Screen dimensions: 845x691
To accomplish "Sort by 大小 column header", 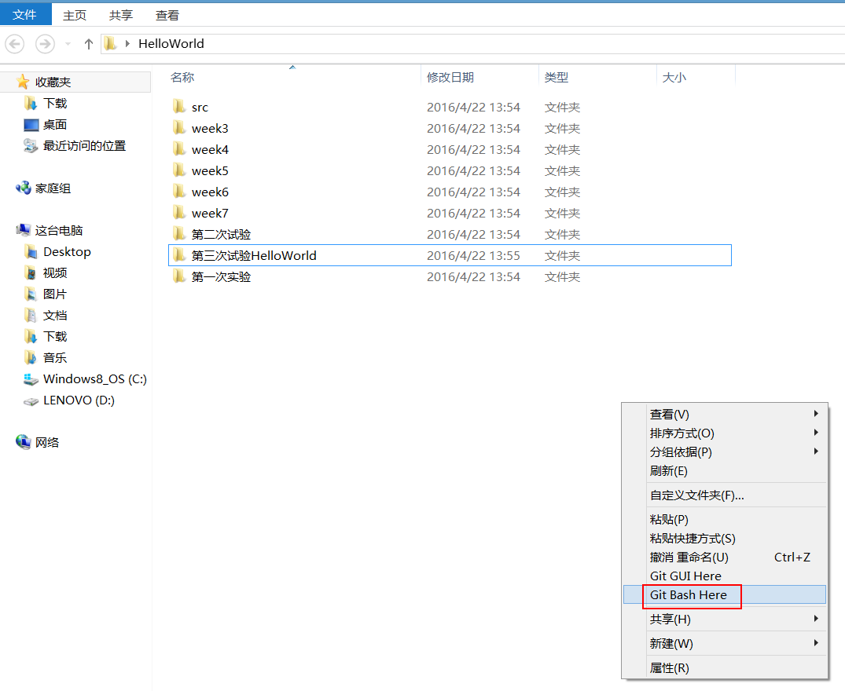I will click(674, 77).
